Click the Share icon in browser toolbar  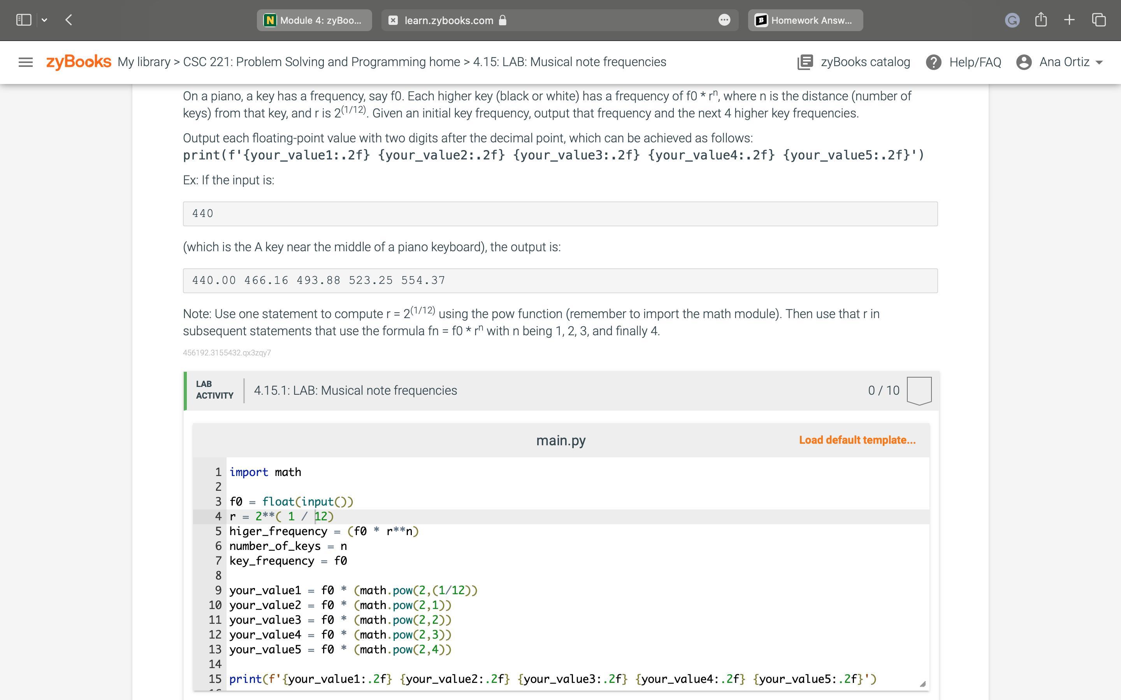tap(1040, 20)
